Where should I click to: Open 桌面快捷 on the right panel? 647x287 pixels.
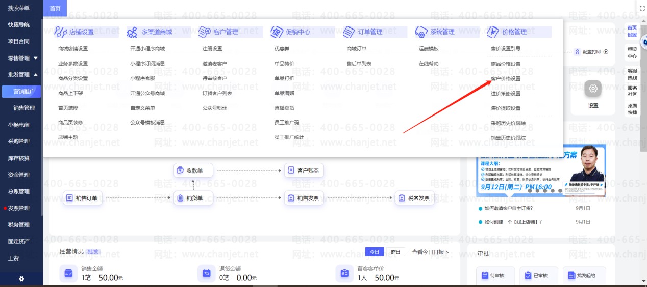click(632, 109)
